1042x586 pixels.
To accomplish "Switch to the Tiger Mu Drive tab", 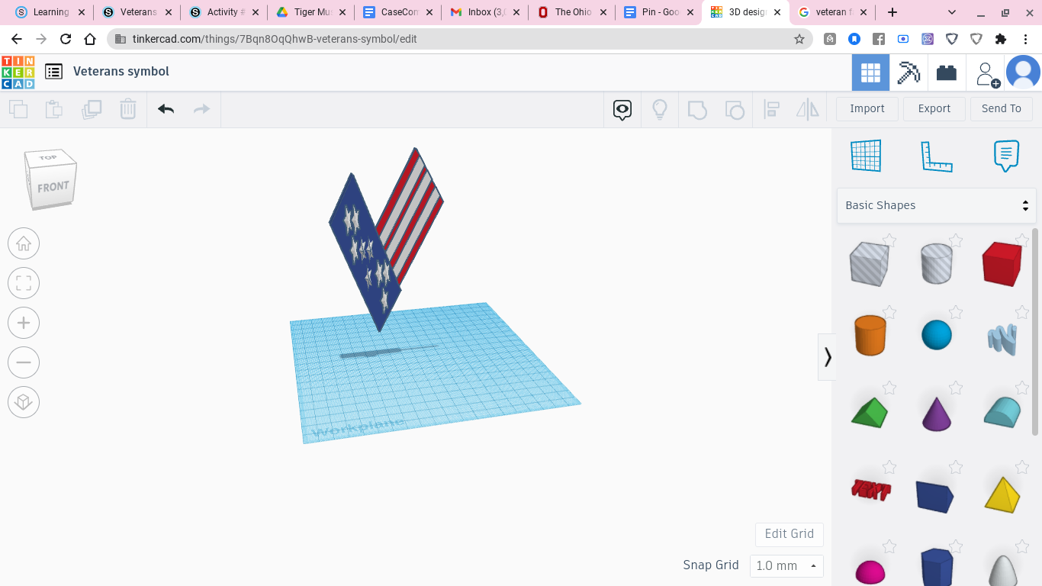I will tap(311, 12).
